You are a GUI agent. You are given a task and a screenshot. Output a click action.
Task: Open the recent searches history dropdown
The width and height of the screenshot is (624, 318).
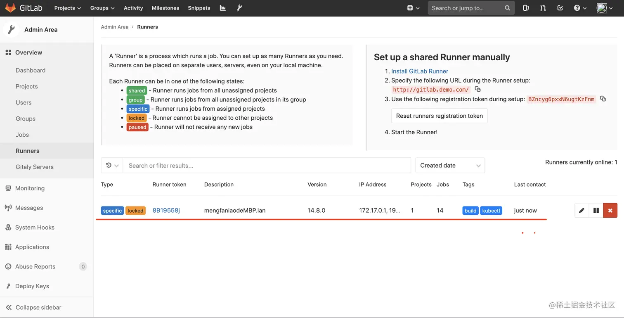pos(112,165)
